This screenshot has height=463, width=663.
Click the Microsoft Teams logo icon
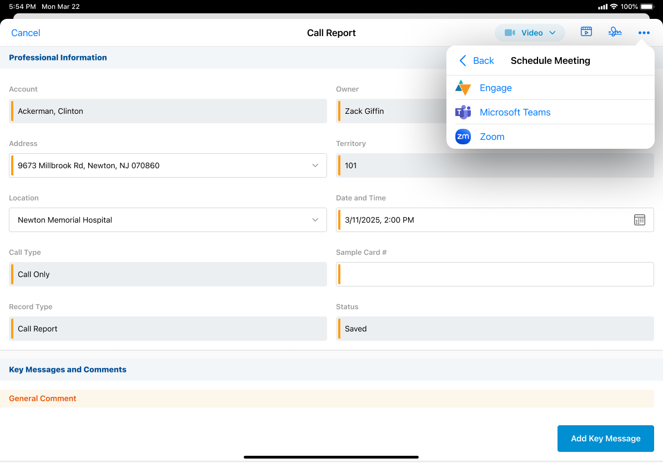click(x=463, y=112)
